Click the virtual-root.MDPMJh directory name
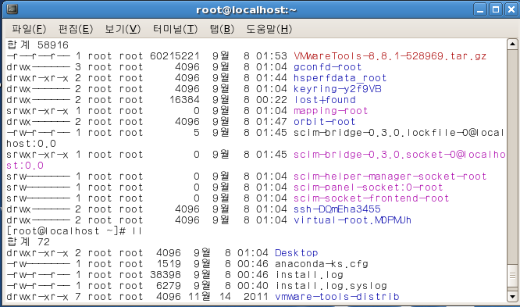Image resolution: width=520 pixels, height=307 pixels. point(353,220)
